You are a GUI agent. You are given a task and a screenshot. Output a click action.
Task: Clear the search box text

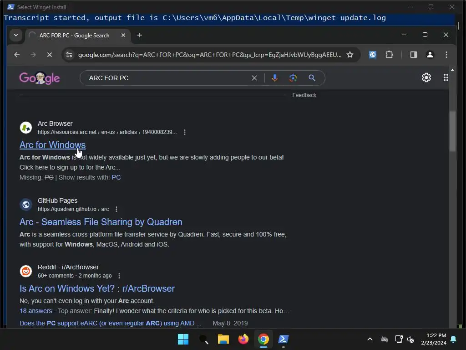coord(254,78)
